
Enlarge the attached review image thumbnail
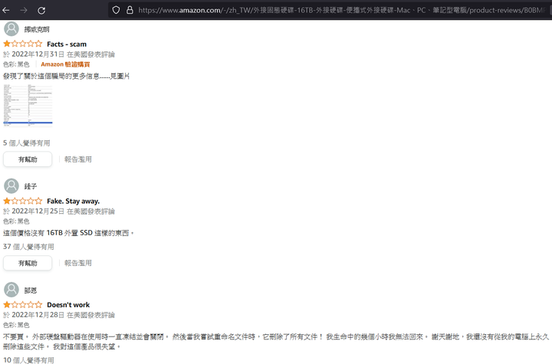28,105
